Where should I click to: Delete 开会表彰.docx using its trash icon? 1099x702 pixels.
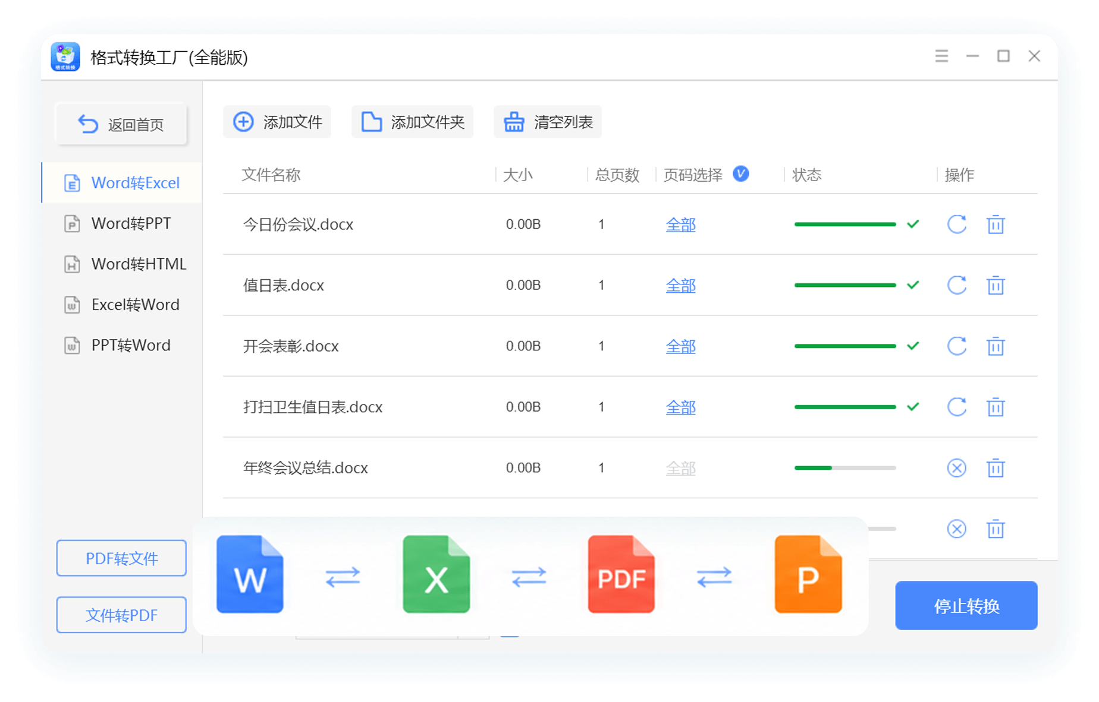click(x=996, y=346)
